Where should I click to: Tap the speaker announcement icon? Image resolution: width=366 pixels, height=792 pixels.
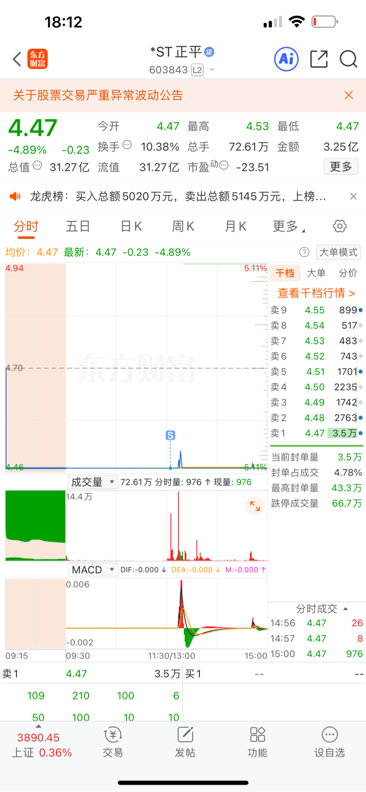(x=15, y=196)
